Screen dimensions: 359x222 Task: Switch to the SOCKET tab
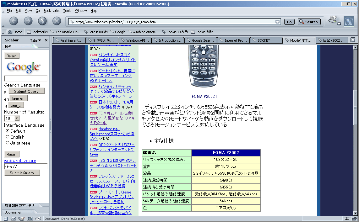tap(266, 40)
